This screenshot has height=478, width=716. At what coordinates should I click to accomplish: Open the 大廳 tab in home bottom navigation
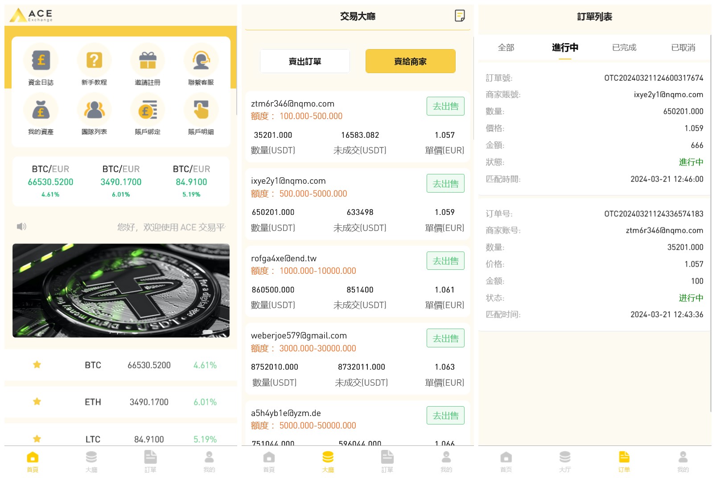pos(91,461)
